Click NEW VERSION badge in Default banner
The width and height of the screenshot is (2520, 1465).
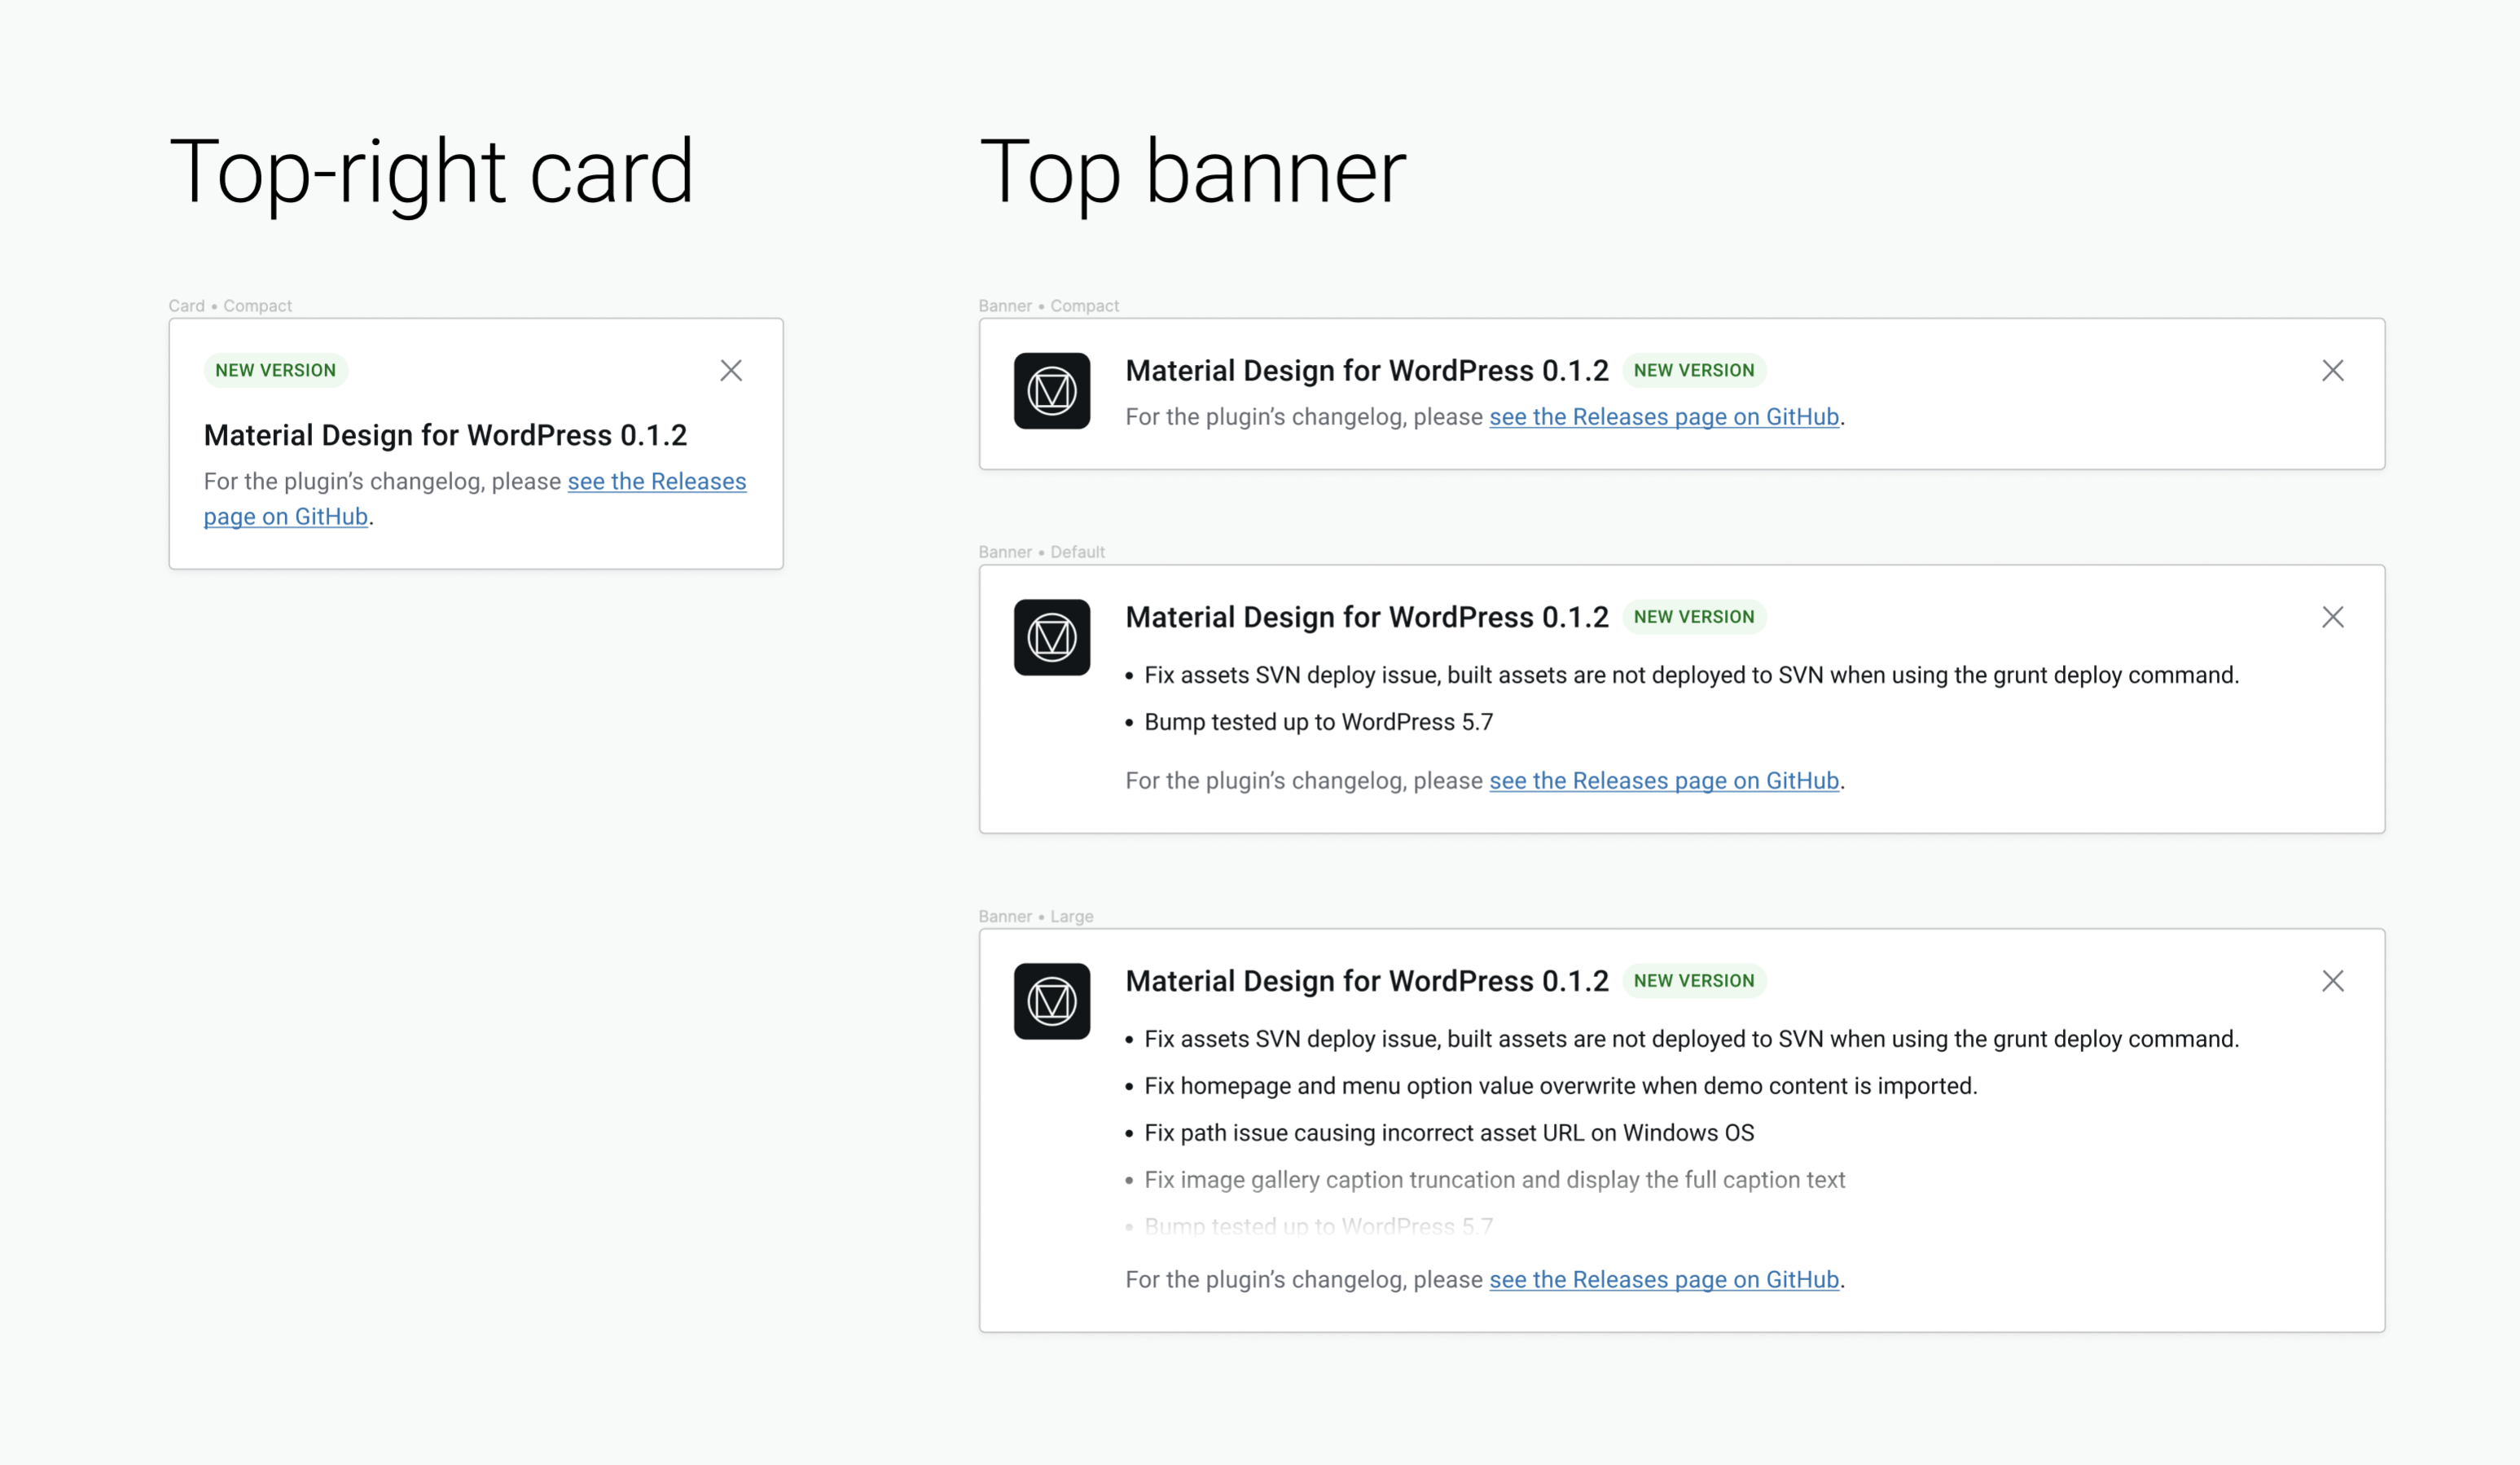pos(1693,617)
